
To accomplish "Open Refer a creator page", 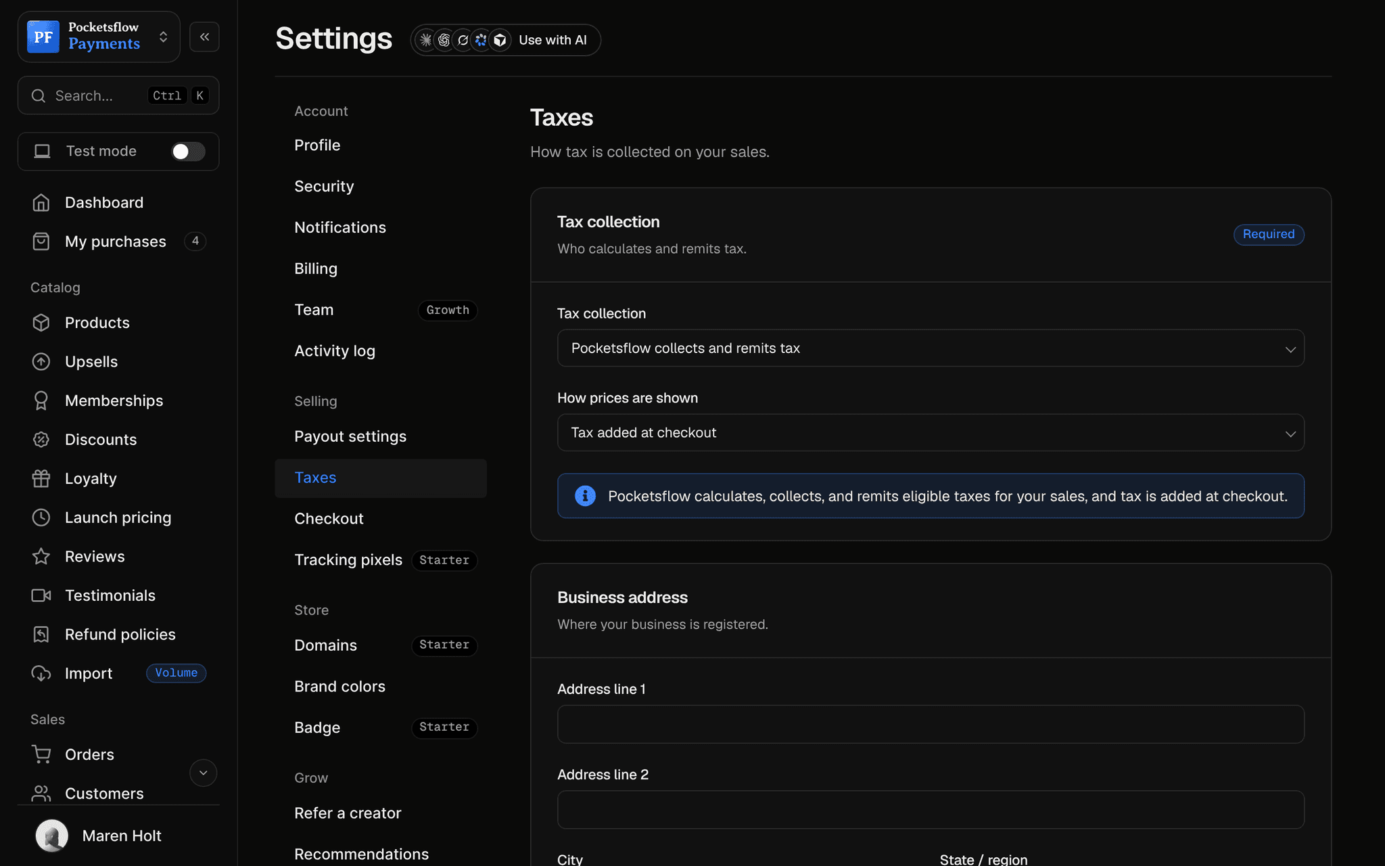I will point(381,813).
